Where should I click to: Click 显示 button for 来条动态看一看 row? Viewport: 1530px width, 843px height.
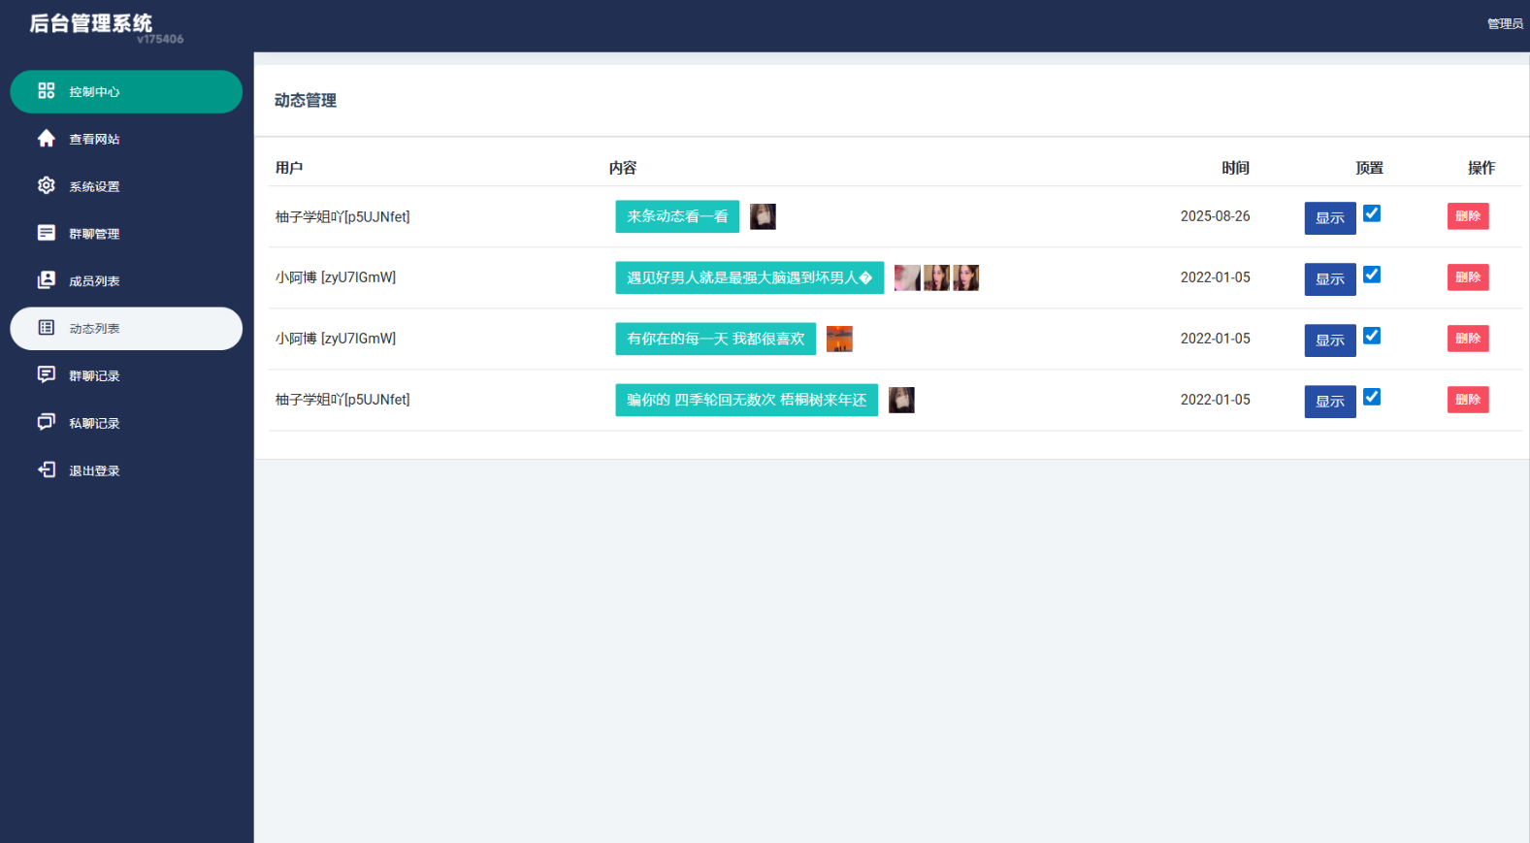click(x=1329, y=218)
